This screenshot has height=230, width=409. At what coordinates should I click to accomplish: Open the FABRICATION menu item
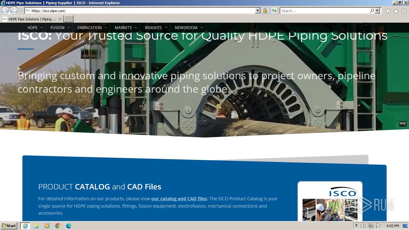(x=89, y=27)
